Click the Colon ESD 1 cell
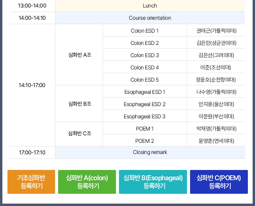Viewport: 255px width, 206px height. tap(145, 30)
